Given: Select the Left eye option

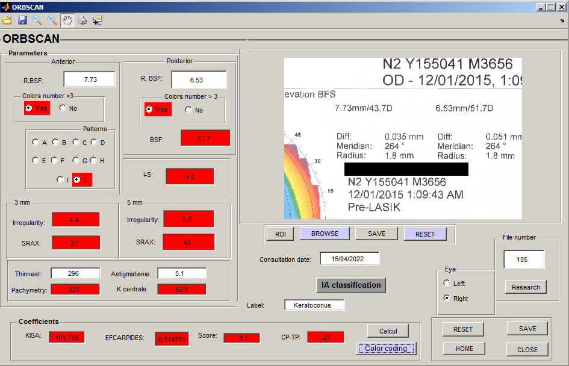Looking at the screenshot, I should (x=446, y=284).
